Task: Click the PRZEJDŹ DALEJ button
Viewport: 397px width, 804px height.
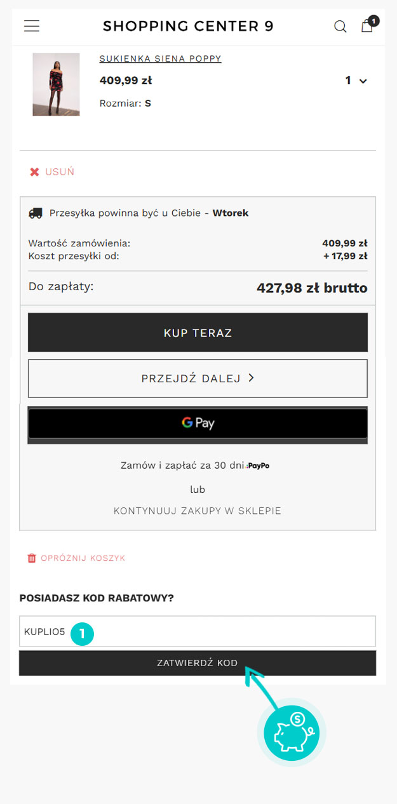Action: tap(198, 379)
